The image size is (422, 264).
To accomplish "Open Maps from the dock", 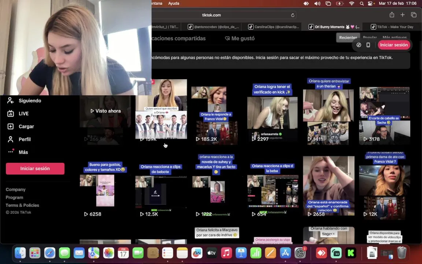I will coord(94,253).
